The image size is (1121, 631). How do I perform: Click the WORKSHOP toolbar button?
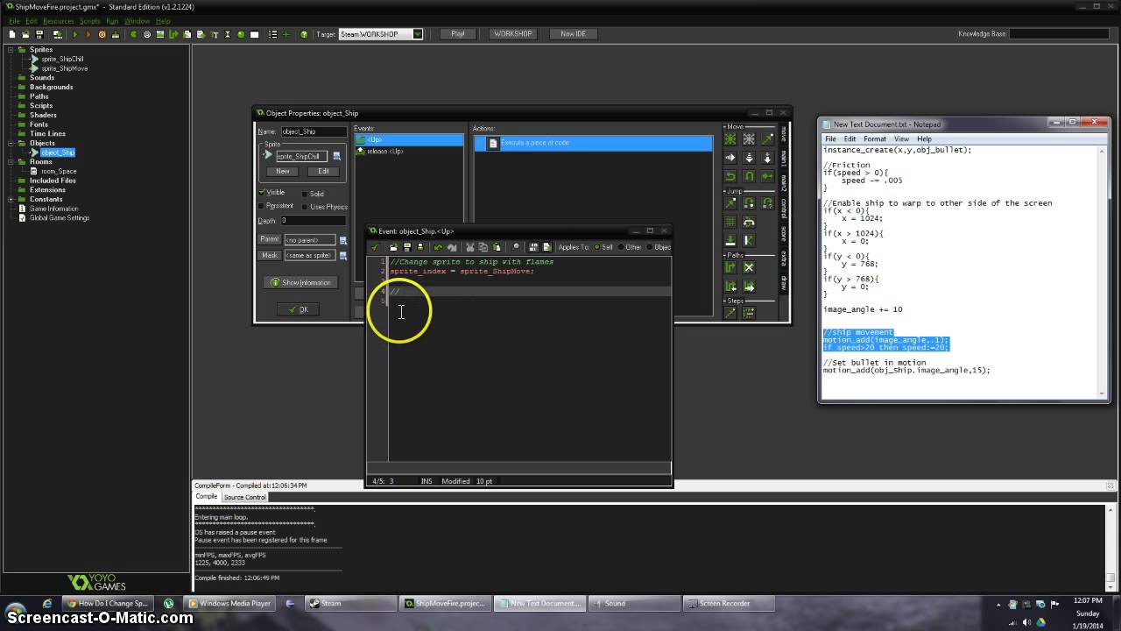tap(512, 34)
